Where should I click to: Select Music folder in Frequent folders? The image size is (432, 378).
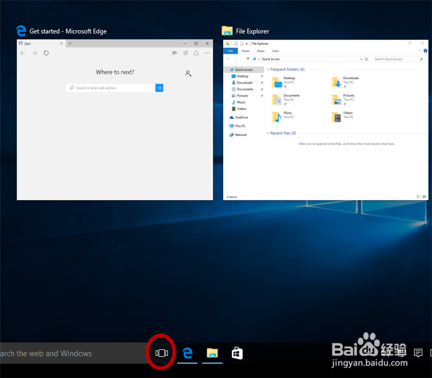(x=282, y=117)
